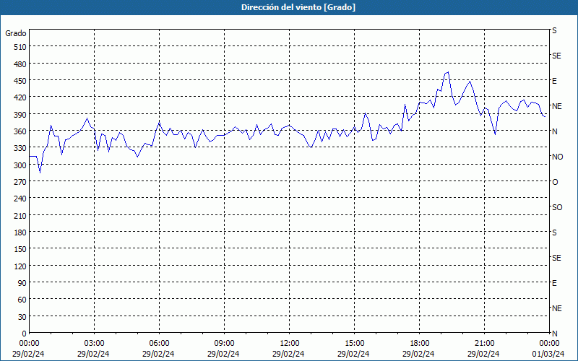Click the 510 value on the degree axis
This screenshot has height=361, width=578.
click(21, 47)
